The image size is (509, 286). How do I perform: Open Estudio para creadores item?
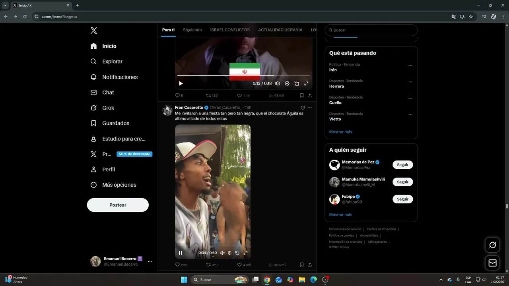click(x=118, y=139)
